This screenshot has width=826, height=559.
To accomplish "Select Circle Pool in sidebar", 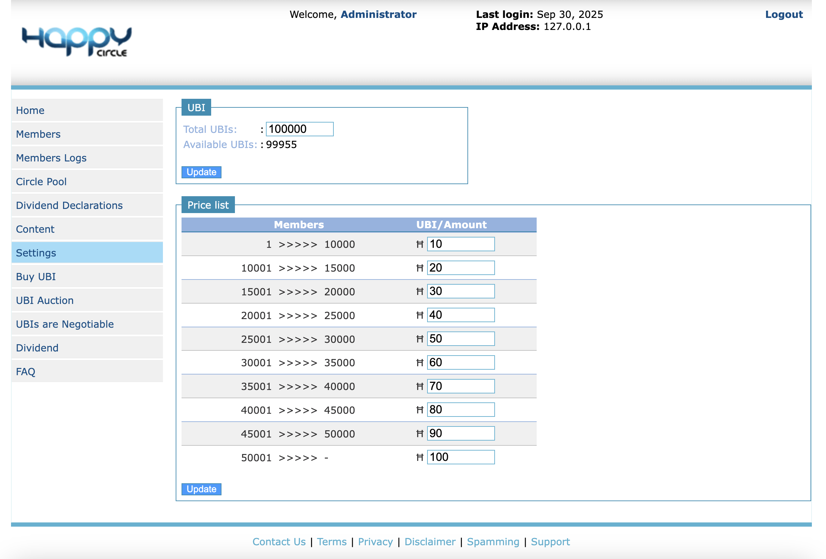I will pos(87,181).
